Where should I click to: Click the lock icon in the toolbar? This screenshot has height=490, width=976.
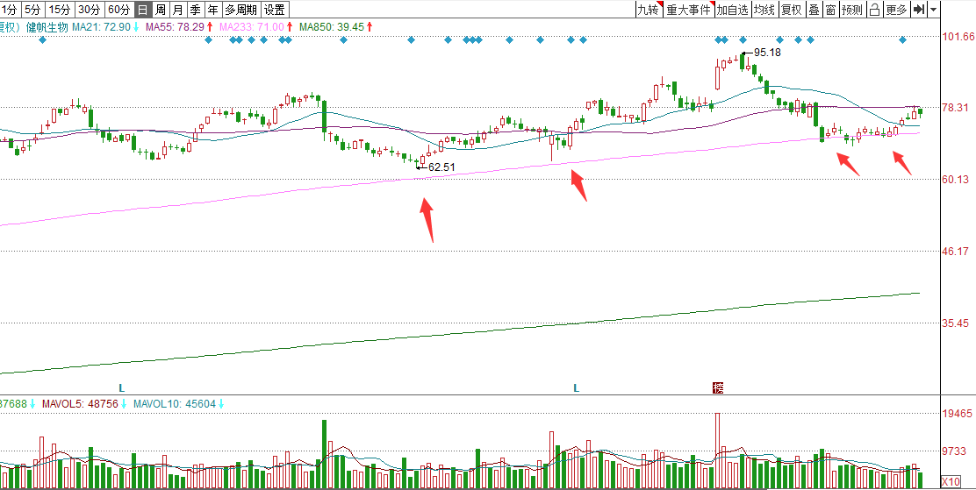(x=874, y=10)
